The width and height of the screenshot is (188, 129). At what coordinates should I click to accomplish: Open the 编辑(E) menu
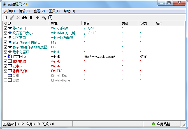(x=24, y=11)
